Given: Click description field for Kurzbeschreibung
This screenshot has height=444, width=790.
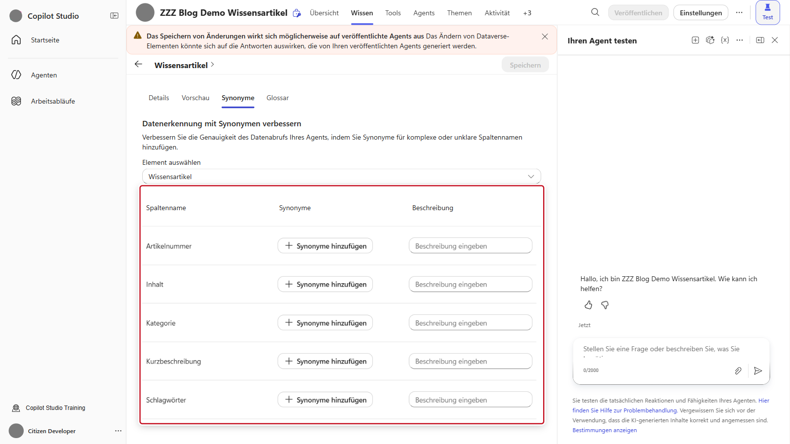Looking at the screenshot, I should tap(471, 361).
